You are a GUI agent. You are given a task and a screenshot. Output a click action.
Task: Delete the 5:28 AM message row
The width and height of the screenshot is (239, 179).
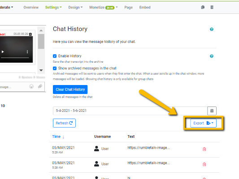(x=204, y=164)
